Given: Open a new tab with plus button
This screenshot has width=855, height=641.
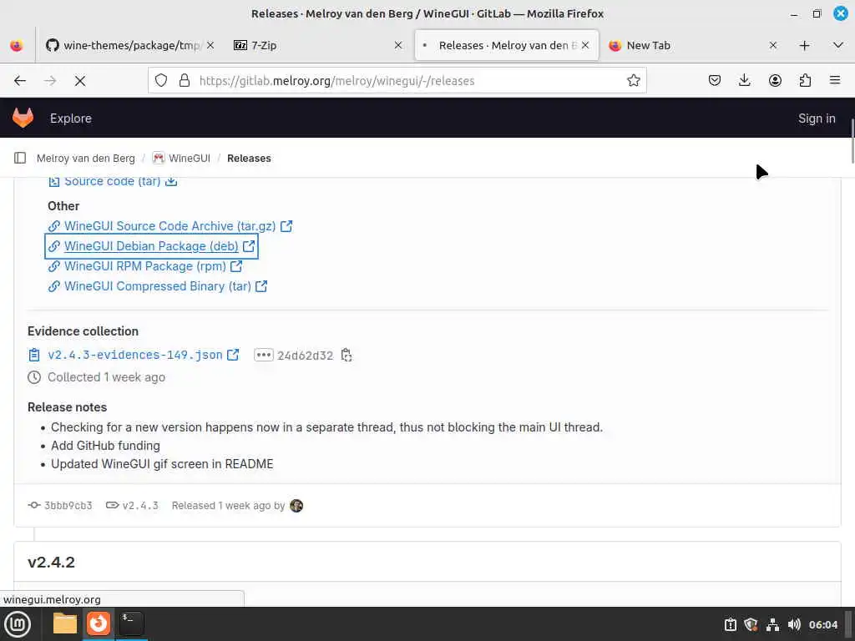Looking at the screenshot, I should [804, 46].
